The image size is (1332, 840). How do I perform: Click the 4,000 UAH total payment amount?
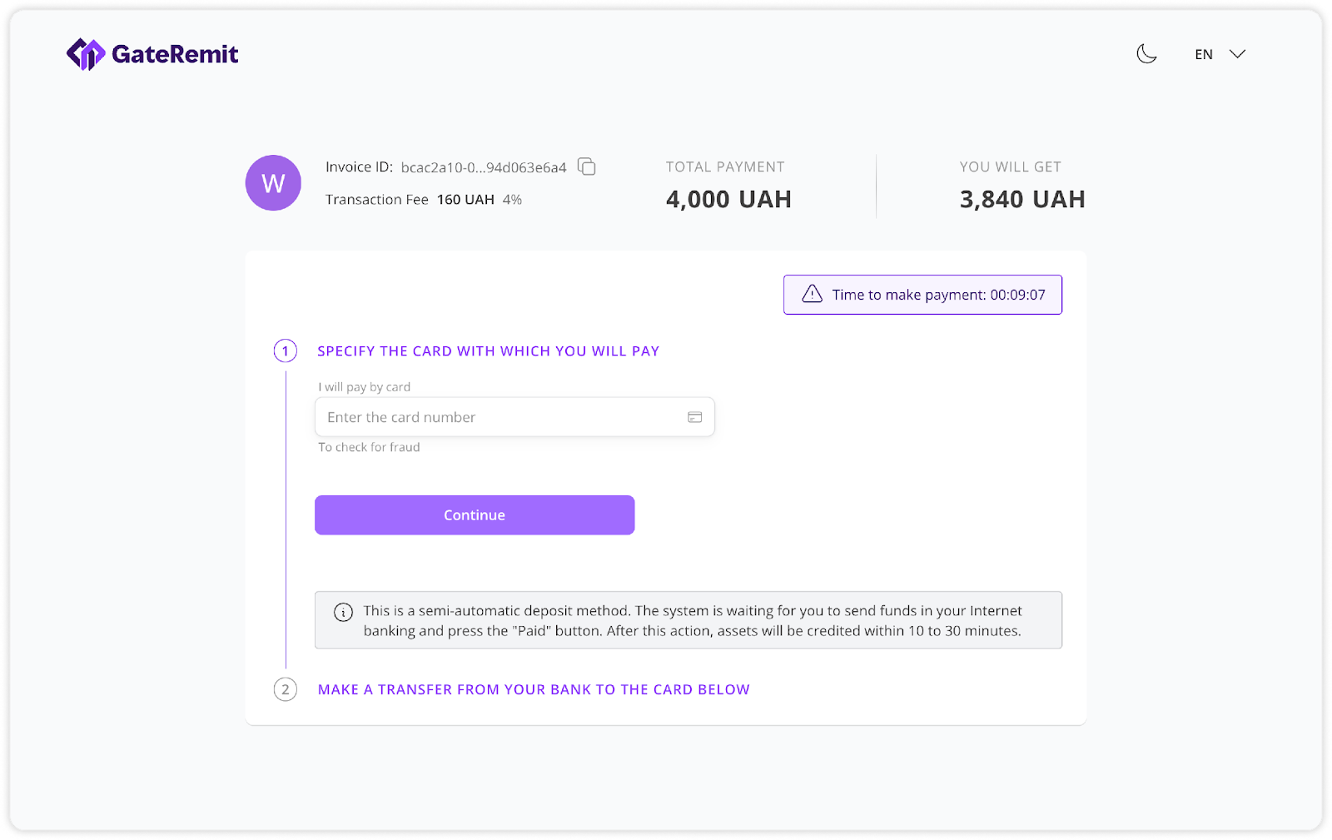click(x=728, y=200)
